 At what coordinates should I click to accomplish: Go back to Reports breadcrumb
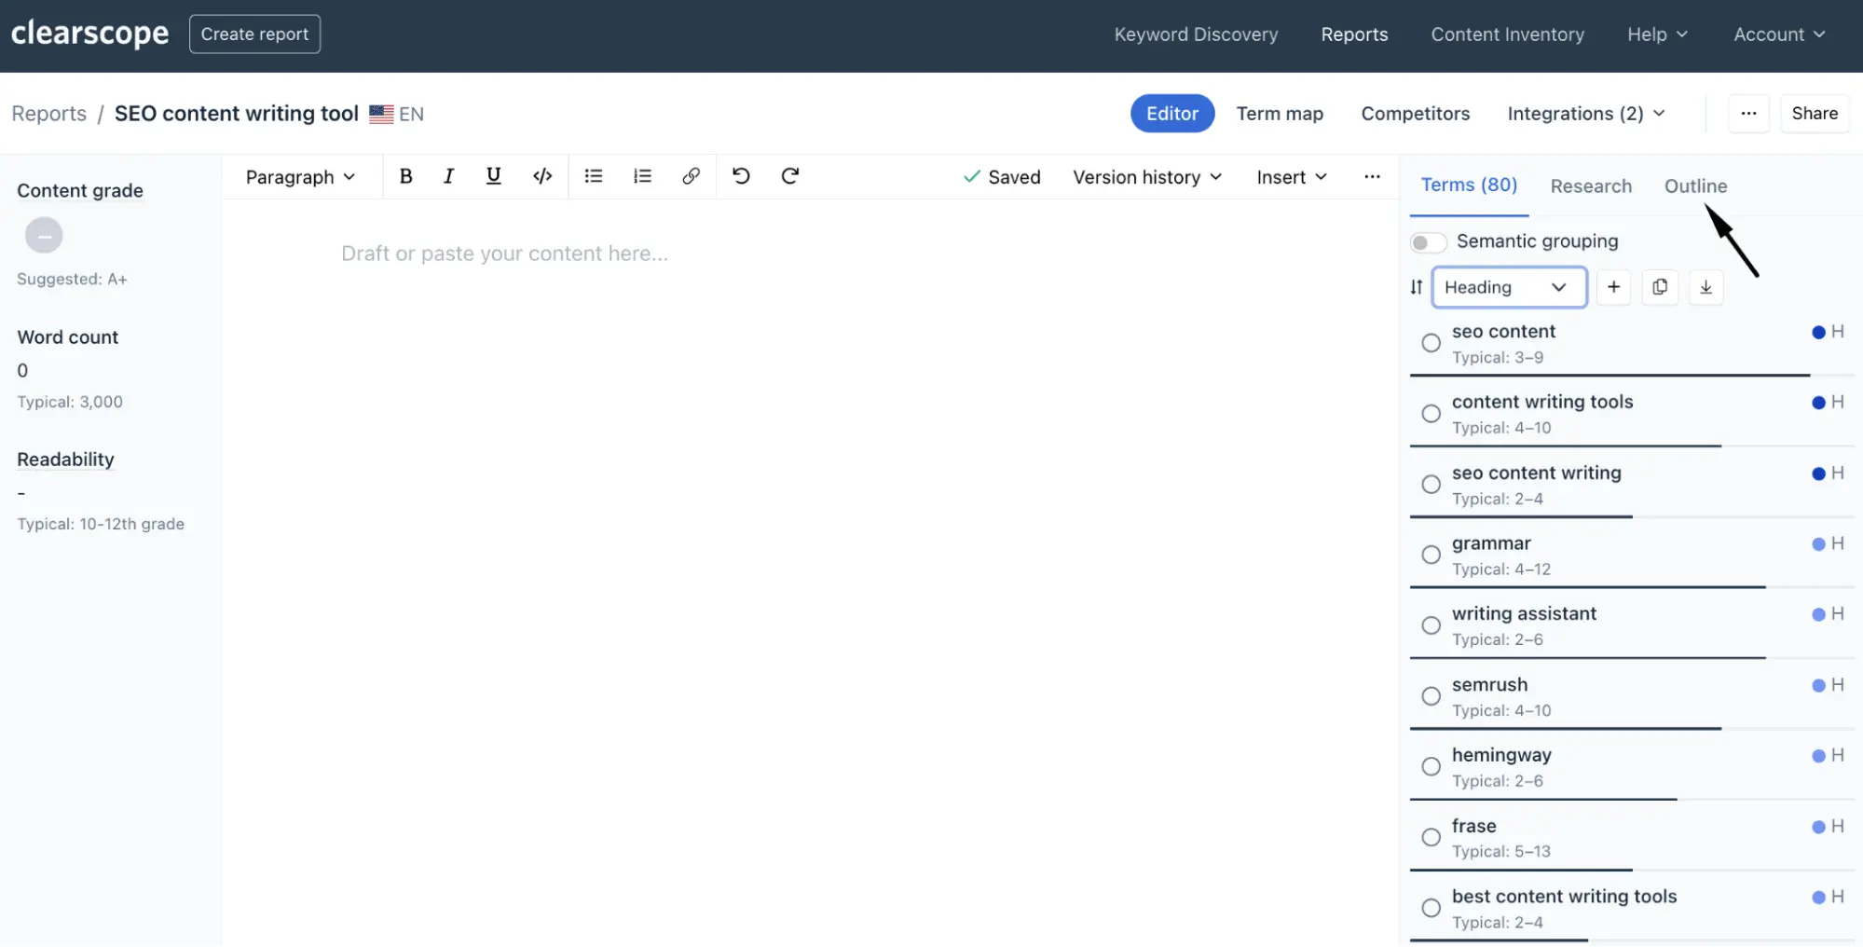tap(48, 114)
